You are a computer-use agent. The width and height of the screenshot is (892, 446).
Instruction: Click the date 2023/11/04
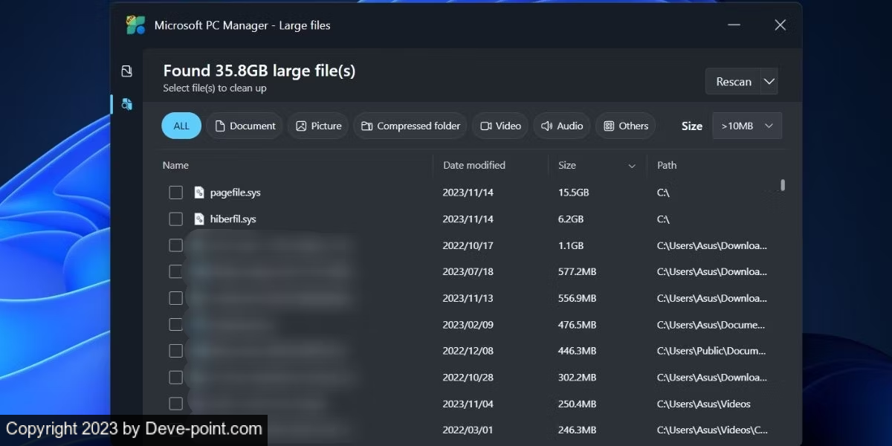click(x=468, y=404)
